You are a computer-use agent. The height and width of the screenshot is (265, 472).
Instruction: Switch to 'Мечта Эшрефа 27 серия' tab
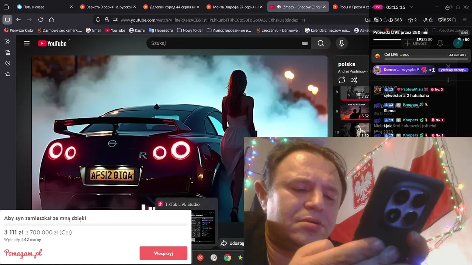pyautogui.click(x=235, y=7)
